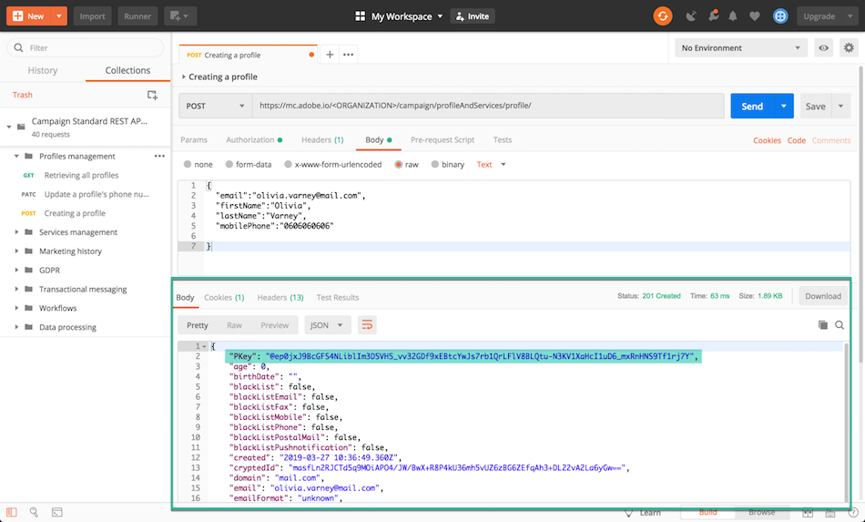Open the No Environment dropdown
The height and width of the screenshot is (522, 865).
click(741, 48)
